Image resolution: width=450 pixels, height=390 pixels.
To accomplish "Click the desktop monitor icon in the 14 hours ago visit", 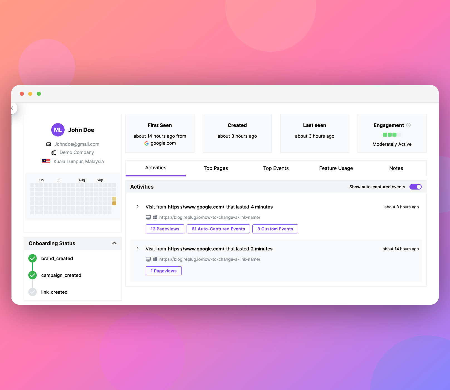I will tap(148, 259).
